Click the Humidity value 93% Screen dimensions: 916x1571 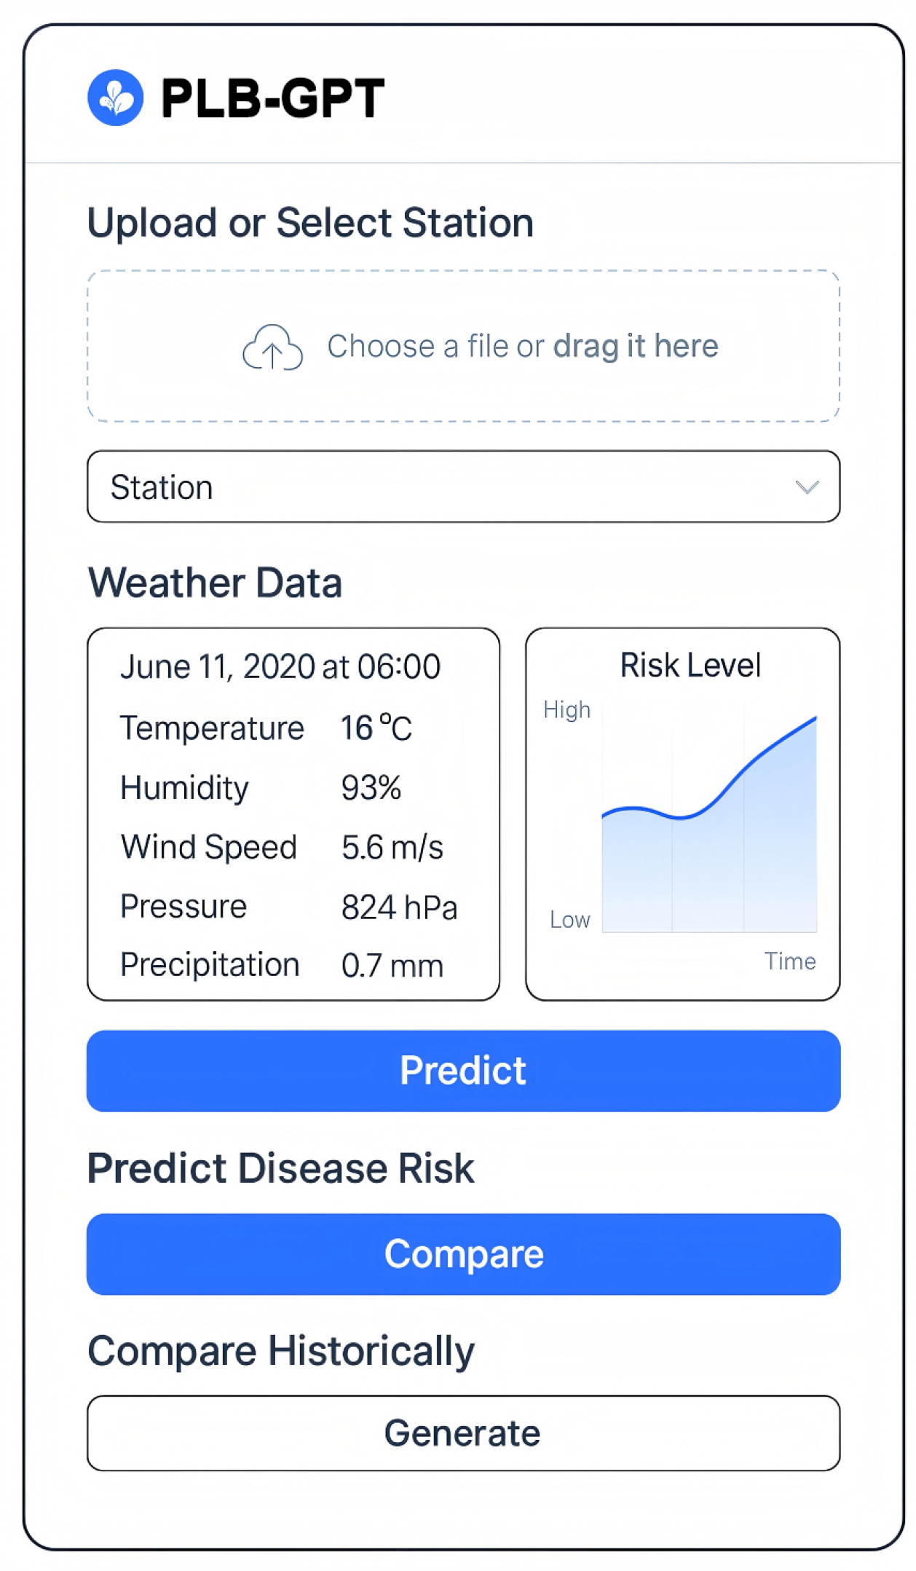click(x=371, y=787)
